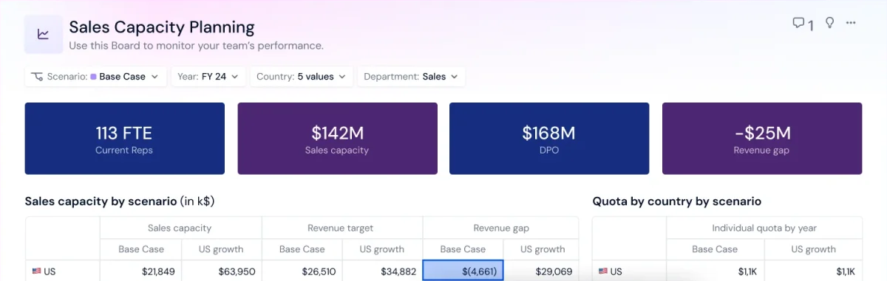Click the purple Base Case scenario color dot

[93, 77]
